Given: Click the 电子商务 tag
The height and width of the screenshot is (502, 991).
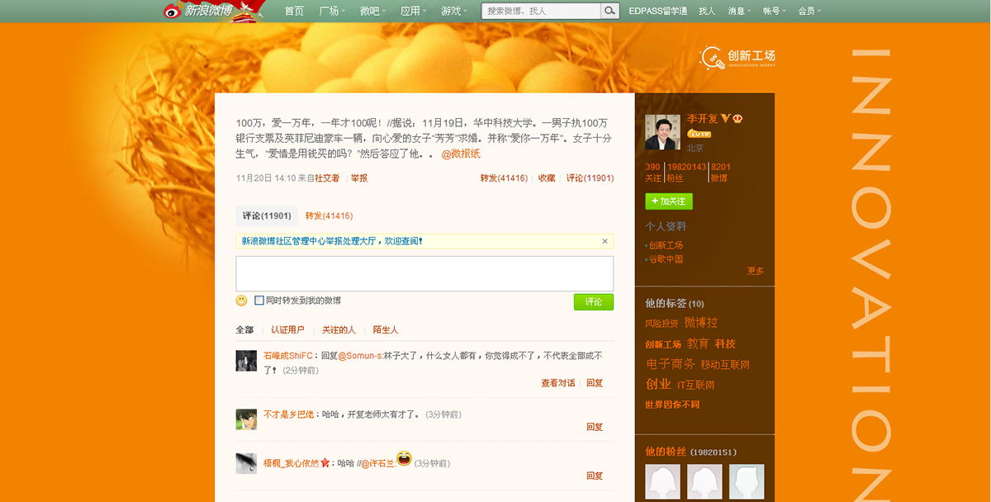Looking at the screenshot, I should click(670, 364).
